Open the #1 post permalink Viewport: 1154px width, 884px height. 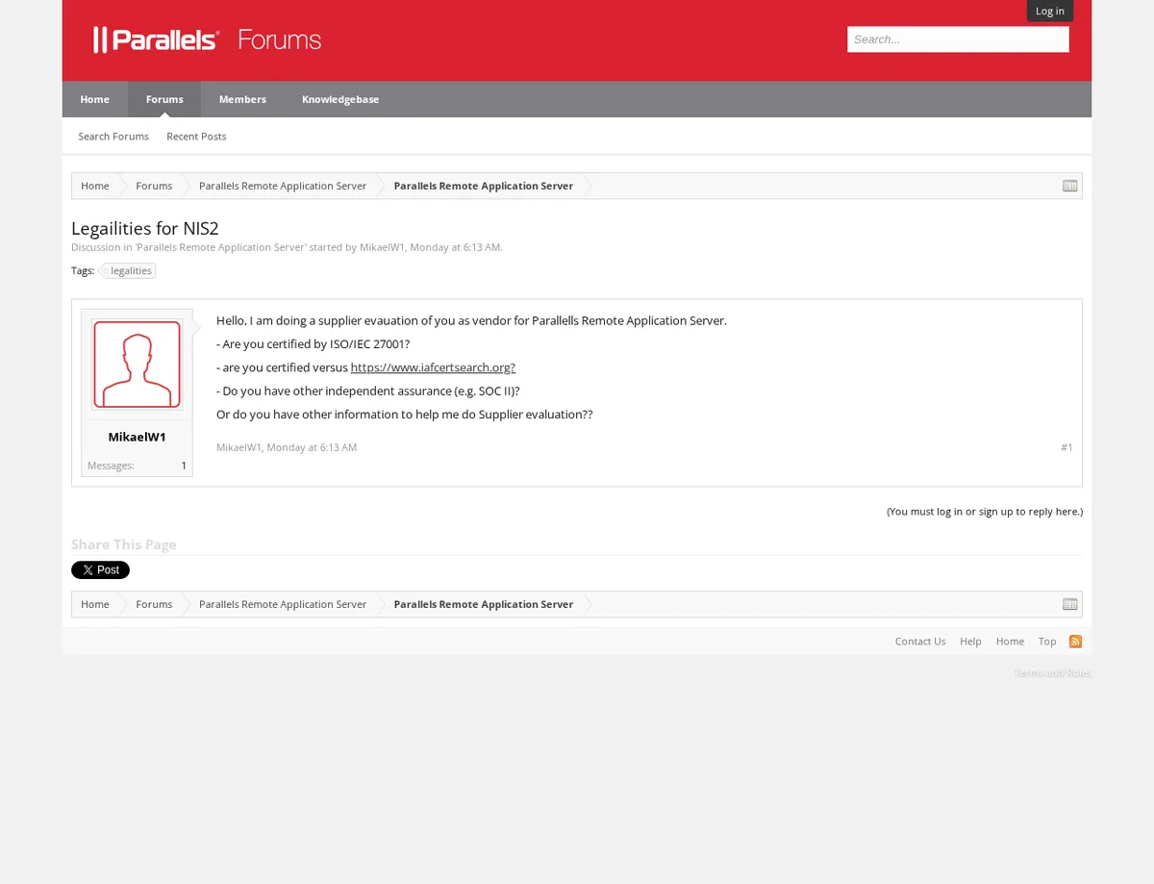[1066, 447]
